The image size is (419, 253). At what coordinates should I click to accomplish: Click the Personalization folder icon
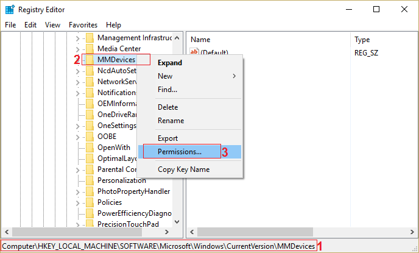[90, 180]
